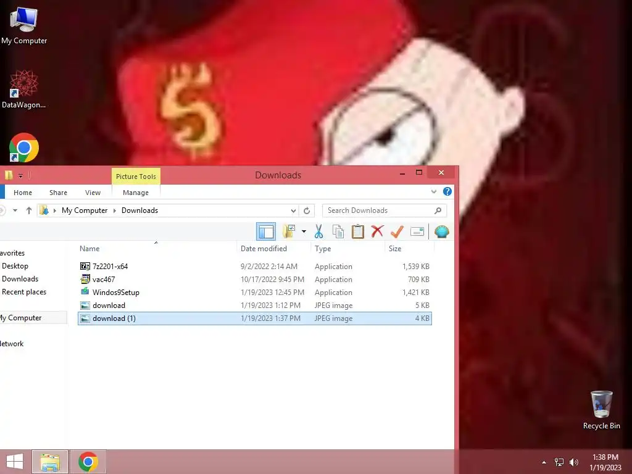Click the folder icon in the title bar
Screen dimensions: 632x474
click(9, 175)
